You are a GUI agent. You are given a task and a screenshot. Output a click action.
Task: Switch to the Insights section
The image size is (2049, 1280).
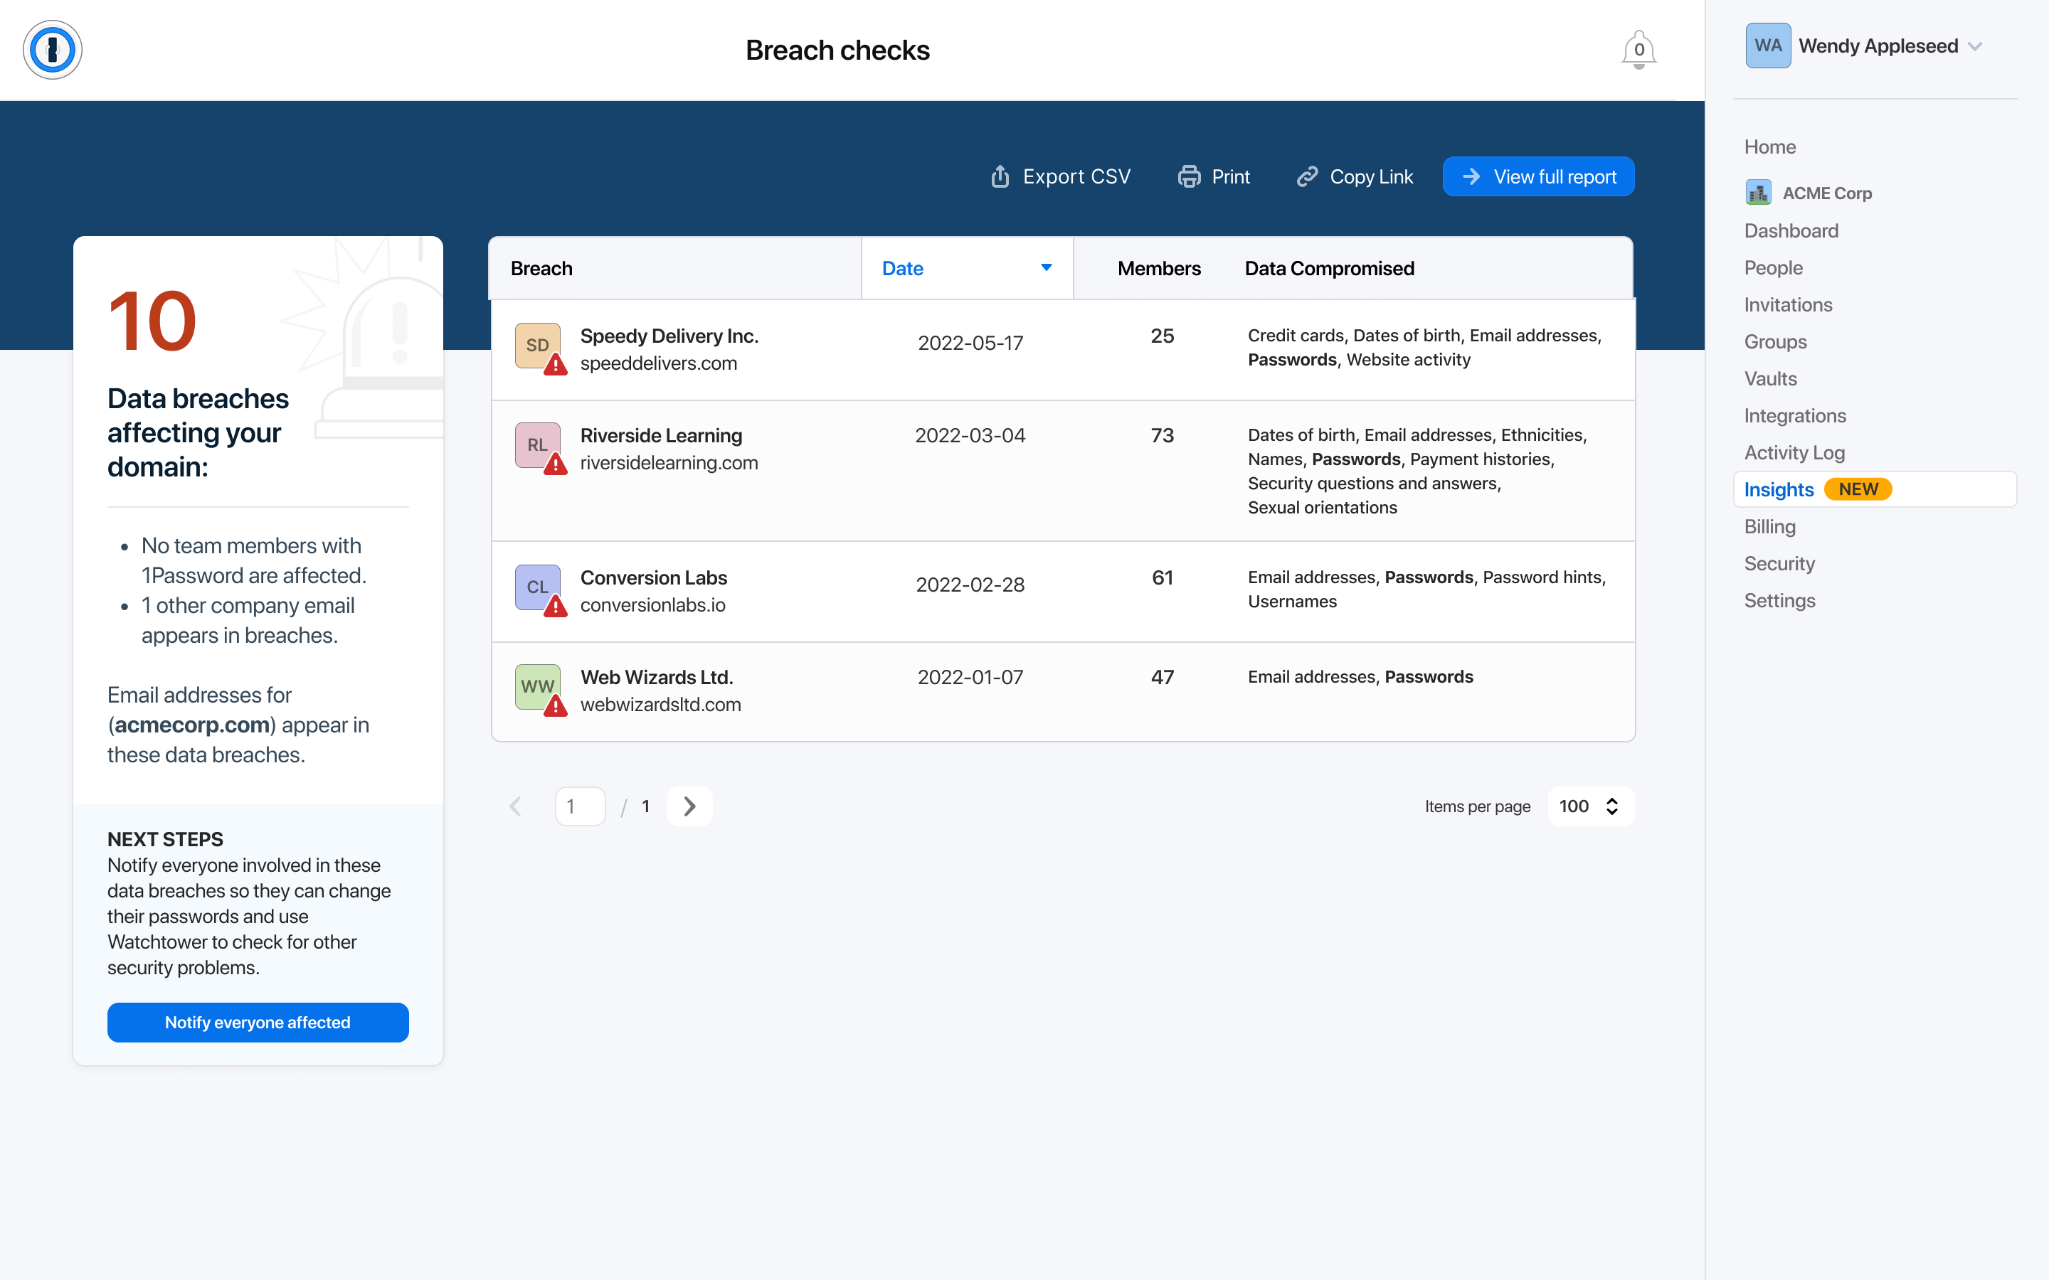coord(1779,489)
